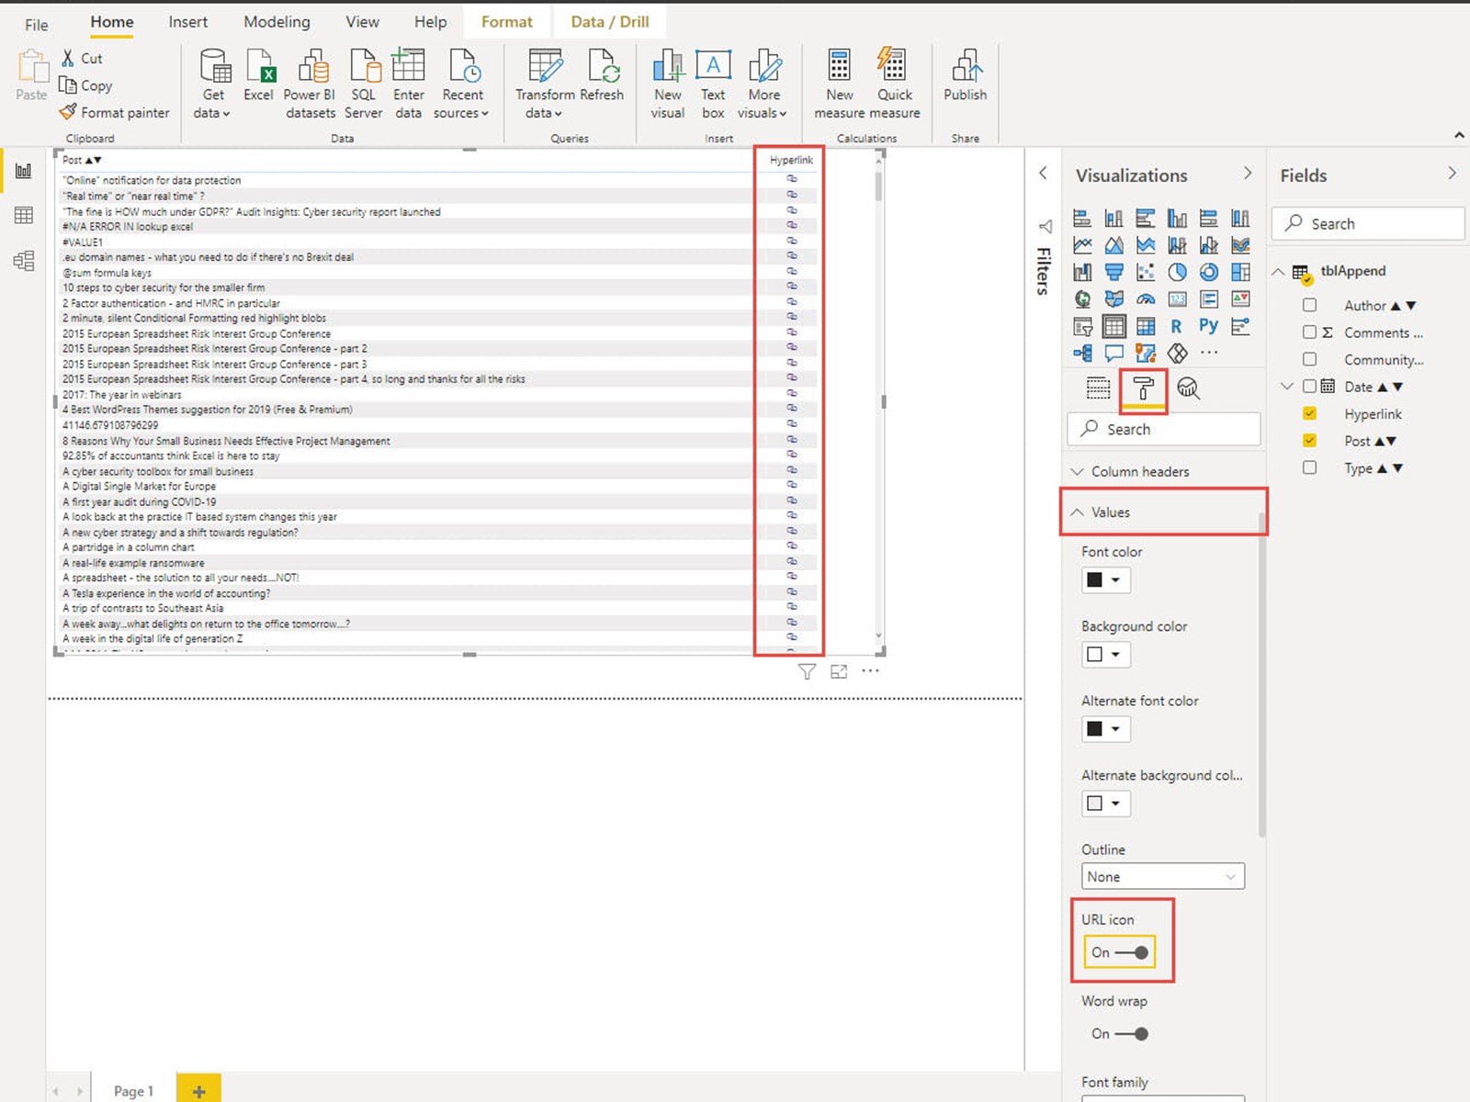Check the Author field checkbox
Viewport: 1470px width, 1102px height.
(1309, 305)
